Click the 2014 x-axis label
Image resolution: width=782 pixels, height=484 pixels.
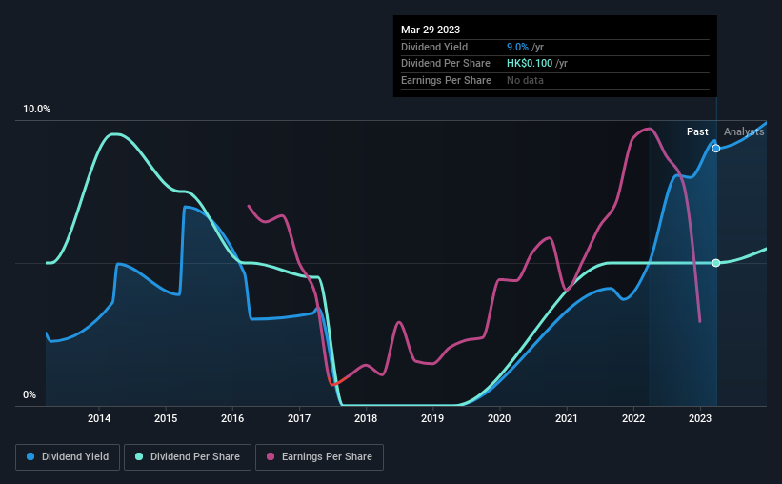(99, 418)
